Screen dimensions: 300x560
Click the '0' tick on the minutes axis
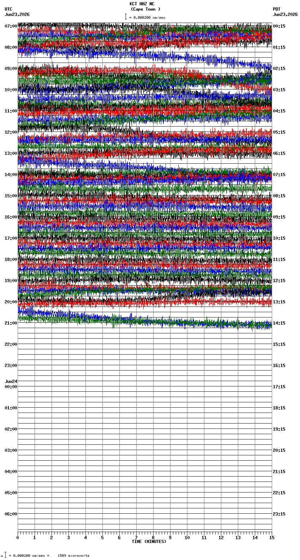tap(18, 538)
